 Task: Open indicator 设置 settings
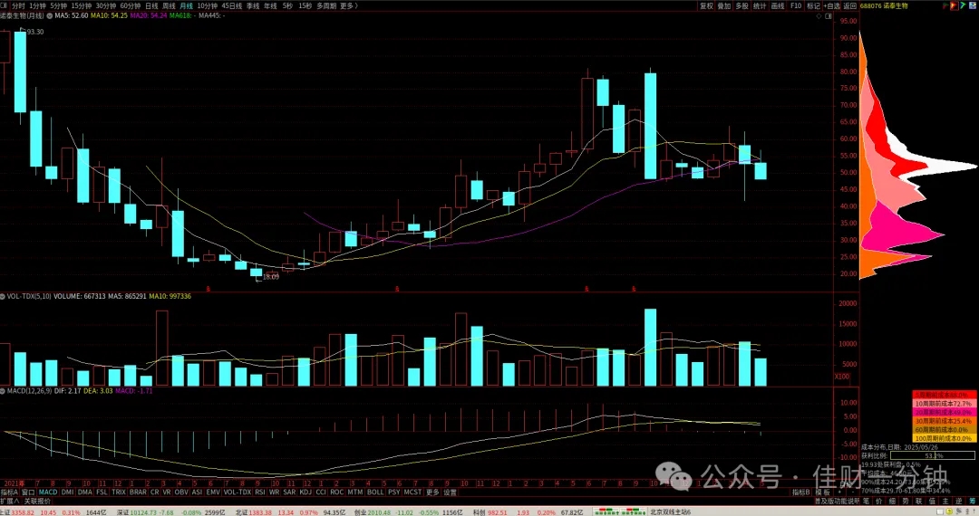(x=451, y=492)
